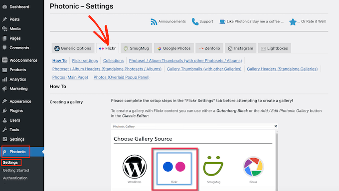Open WooCommerce menu label in sidebar
This screenshot has height=191, width=339.
pos(23,60)
